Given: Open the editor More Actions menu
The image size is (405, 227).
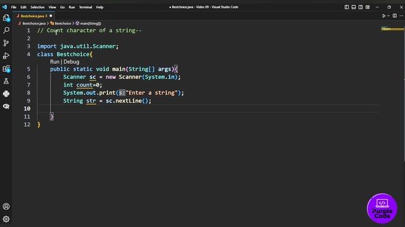Looking at the screenshot, I should [x=401, y=16].
